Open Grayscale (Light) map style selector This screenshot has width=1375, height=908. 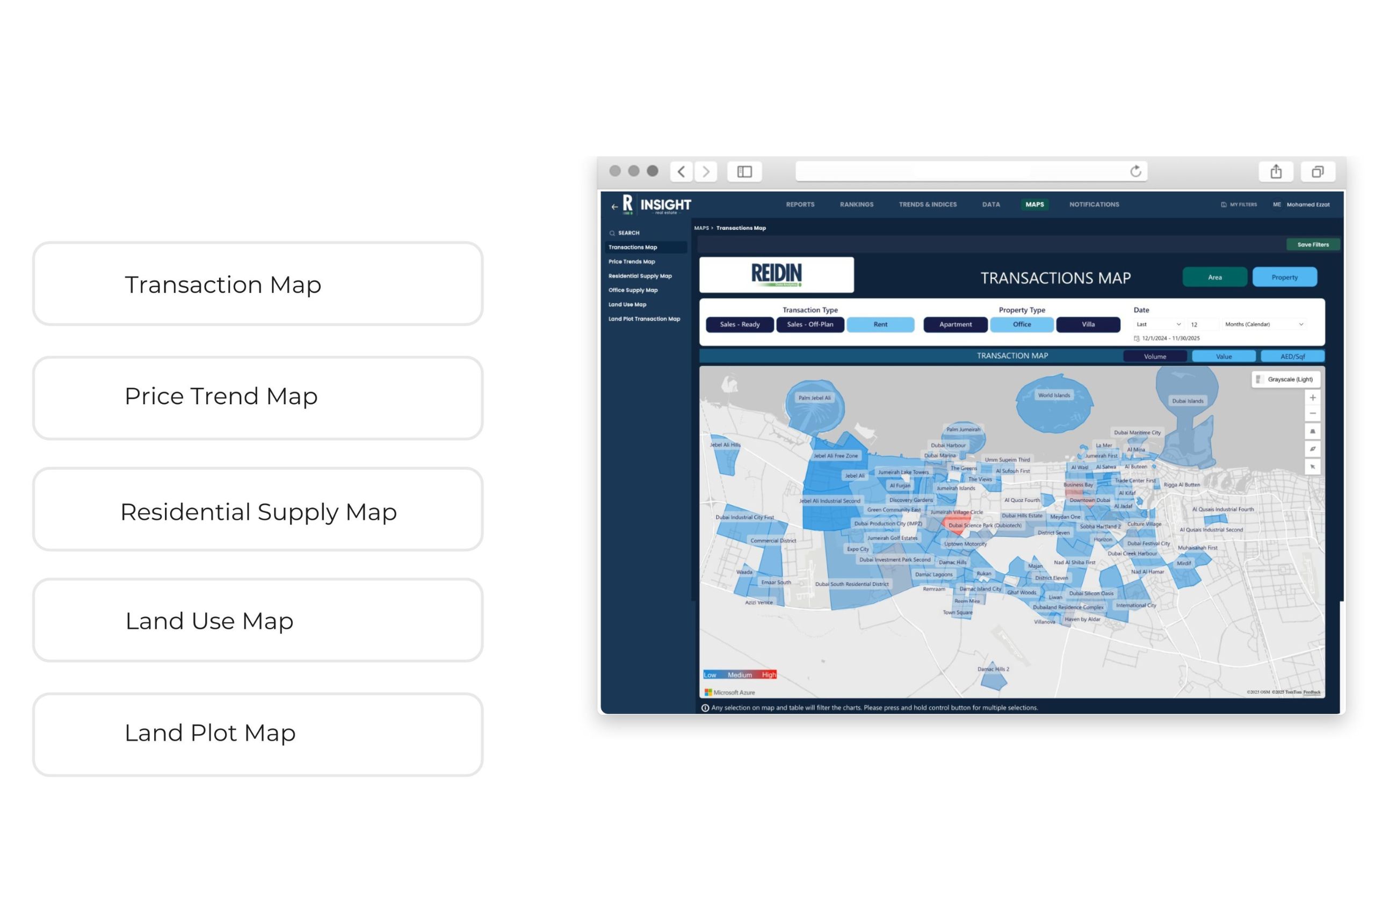point(1285,379)
